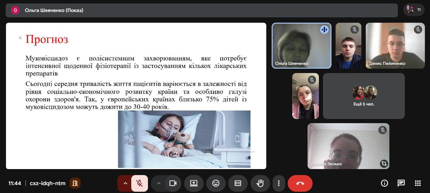This screenshot has width=430, height=193.
Task: Open the in-call chat panel
Action: pyautogui.click(x=401, y=183)
